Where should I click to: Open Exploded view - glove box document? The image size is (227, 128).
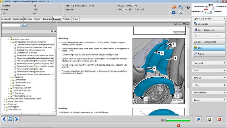[27, 53]
